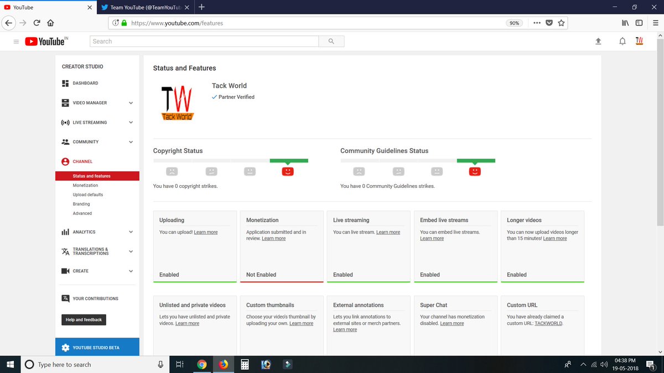Reload the page with refresh icon
664x373 pixels.
point(37,23)
